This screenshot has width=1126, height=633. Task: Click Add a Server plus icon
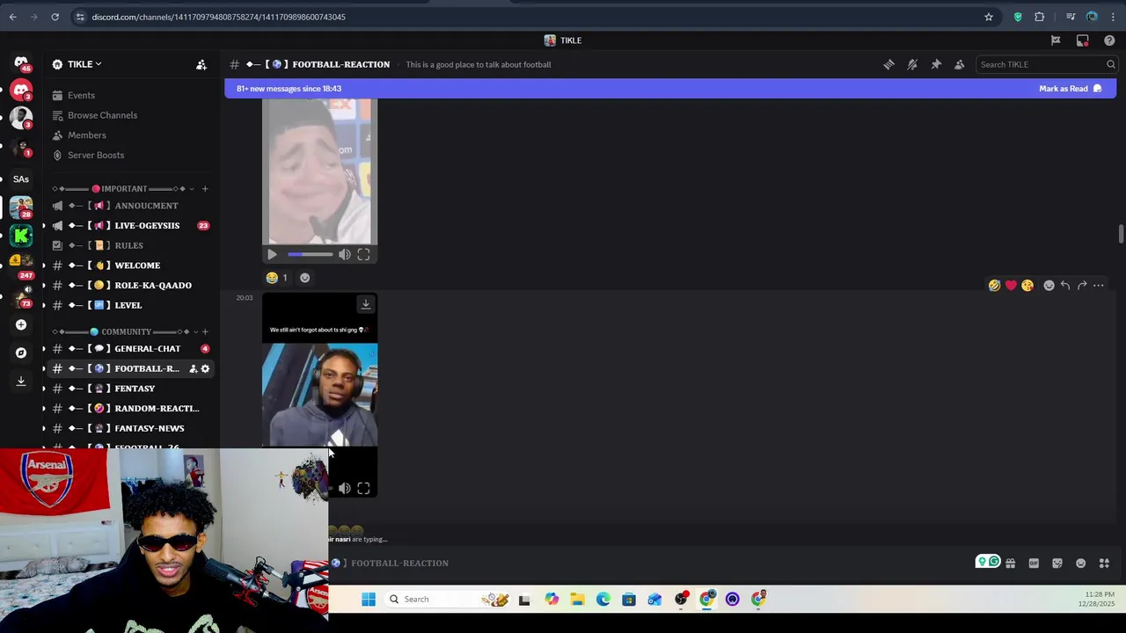point(21,325)
